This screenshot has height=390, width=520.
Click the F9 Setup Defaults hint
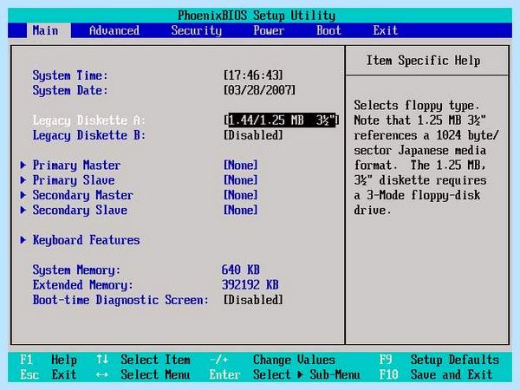coord(439,360)
